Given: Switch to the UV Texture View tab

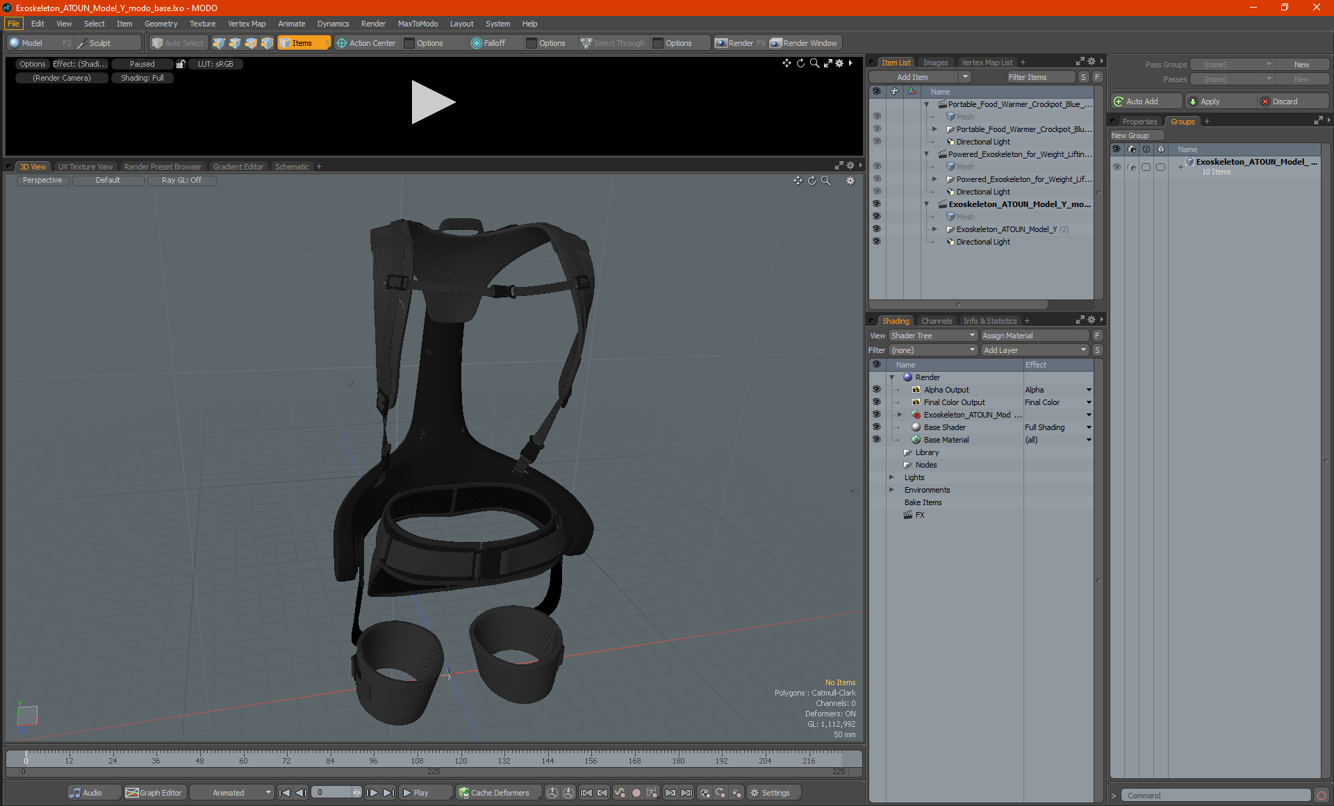Looking at the screenshot, I should 85,167.
